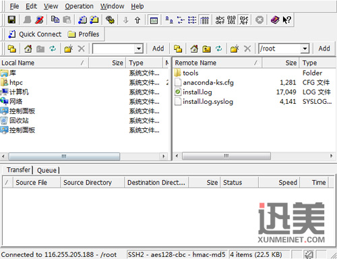Image resolution: width=337 pixels, height=259 pixels.
Task: Open the Profiles dropdown
Action: coord(84,34)
